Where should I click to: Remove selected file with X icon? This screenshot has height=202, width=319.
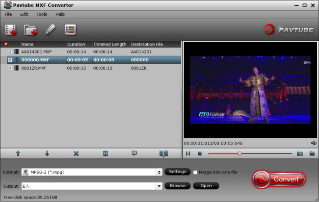point(76,153)
